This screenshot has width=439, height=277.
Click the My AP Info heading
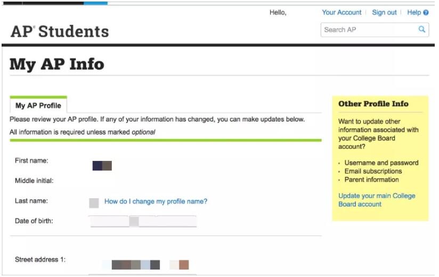[57, 64]
